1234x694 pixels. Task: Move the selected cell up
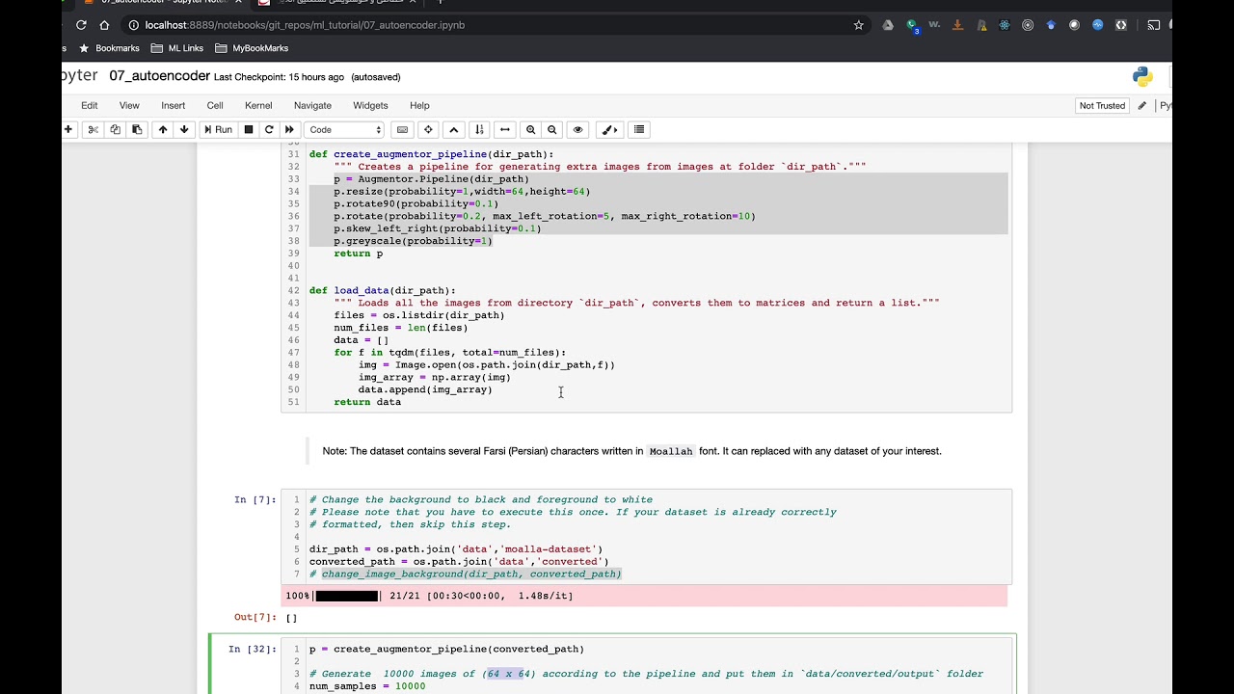[163, 129]
